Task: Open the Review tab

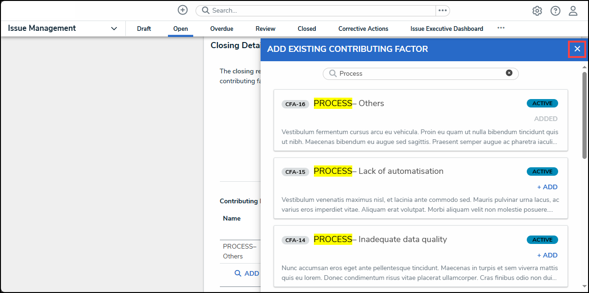Action: [265, 29]
